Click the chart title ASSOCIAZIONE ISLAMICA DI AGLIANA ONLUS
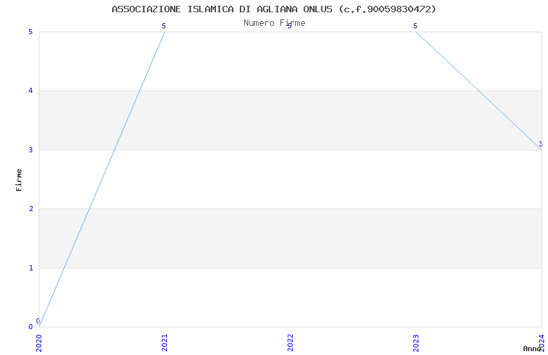This screenshot has width=548, height=355. 274,9
